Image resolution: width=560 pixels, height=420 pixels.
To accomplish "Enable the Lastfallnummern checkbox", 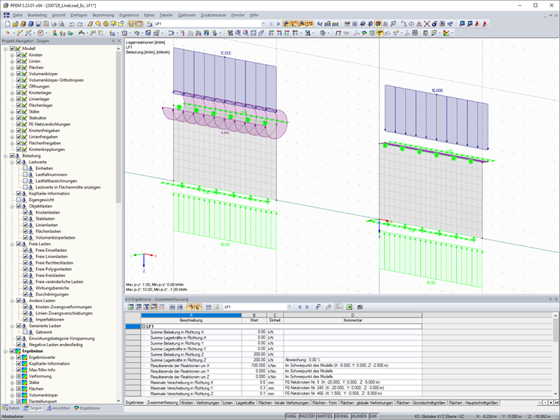I will pos(25,175).
